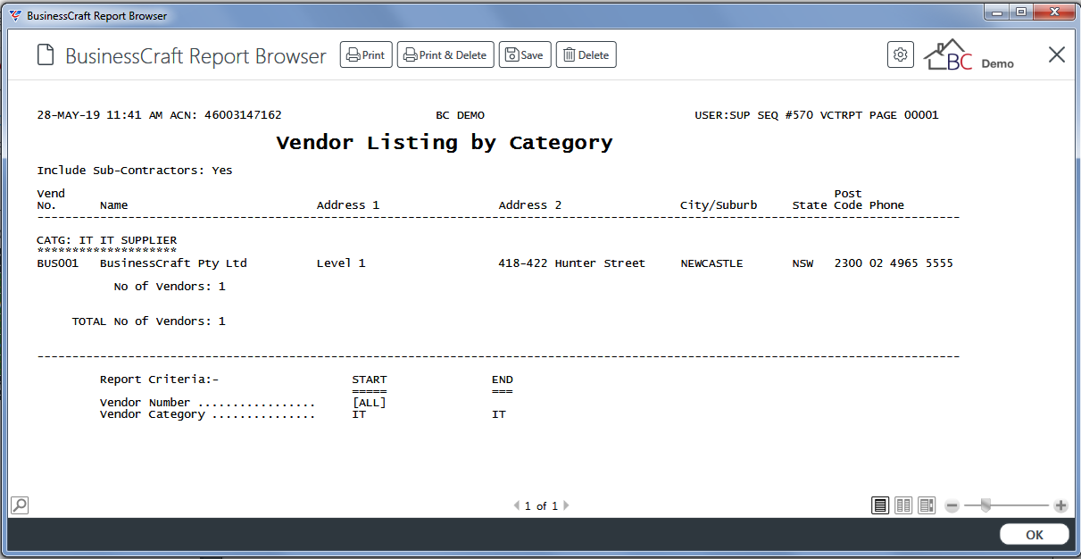Go to the next page arrow

566,505
